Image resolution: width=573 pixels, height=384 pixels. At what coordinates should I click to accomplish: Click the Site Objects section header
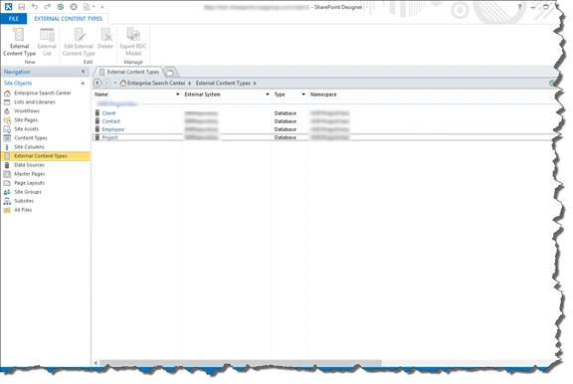coord(18,84)
